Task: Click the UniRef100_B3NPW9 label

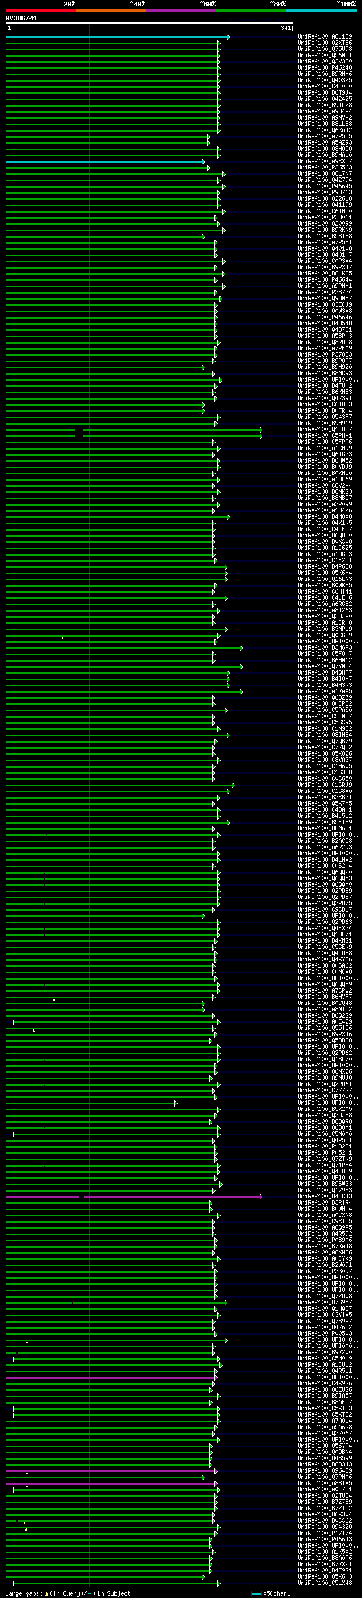Action: (x=325, y=629)
